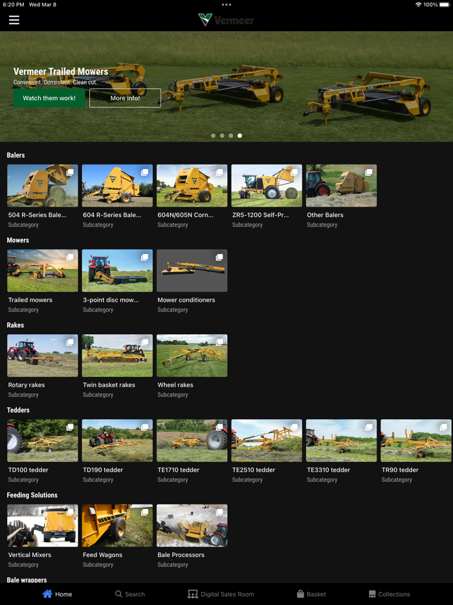
Task: Open the TD190 tedder thumbnail
Action: click(x=117, y=440)
